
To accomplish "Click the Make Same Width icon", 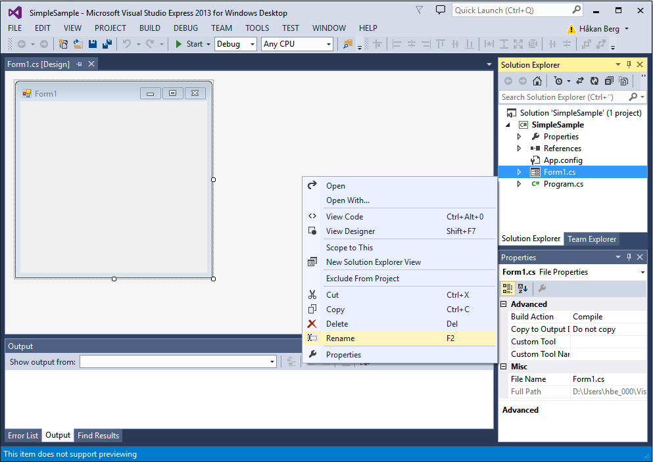I will (x=489, y=43).
